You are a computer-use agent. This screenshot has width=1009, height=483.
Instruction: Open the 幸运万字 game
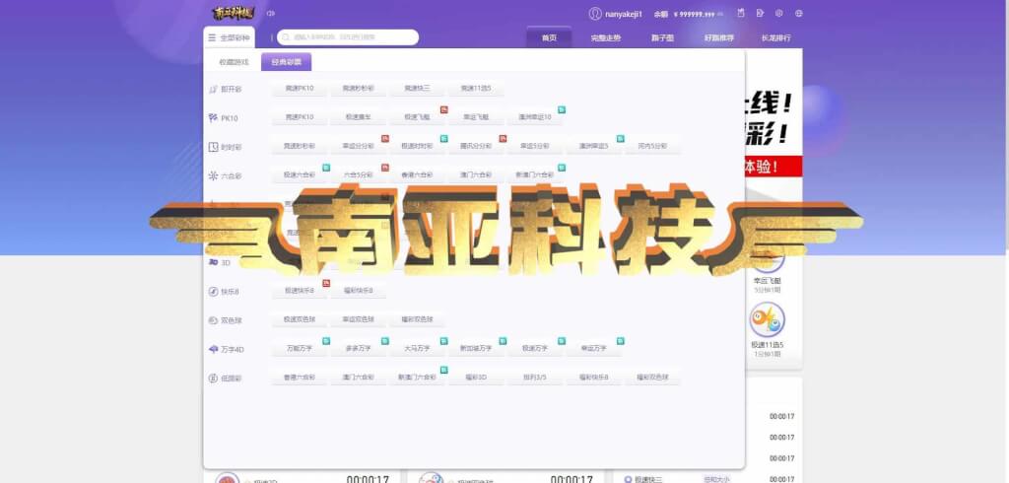593,348
